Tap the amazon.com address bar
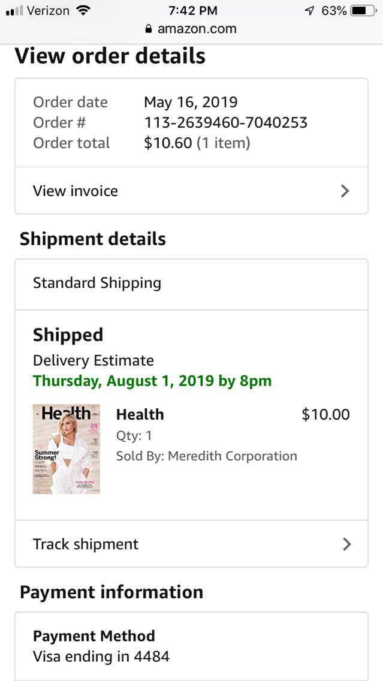The width and height of the screenshot is (383, 681). [x=197, y=29]
